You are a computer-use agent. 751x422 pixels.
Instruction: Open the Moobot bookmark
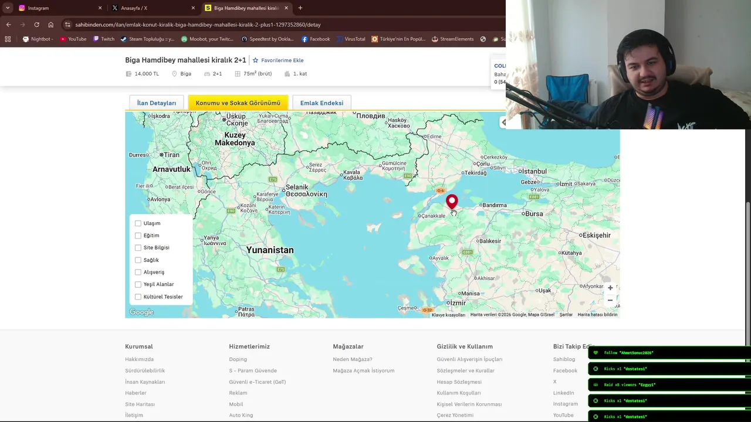click(207, 39)
